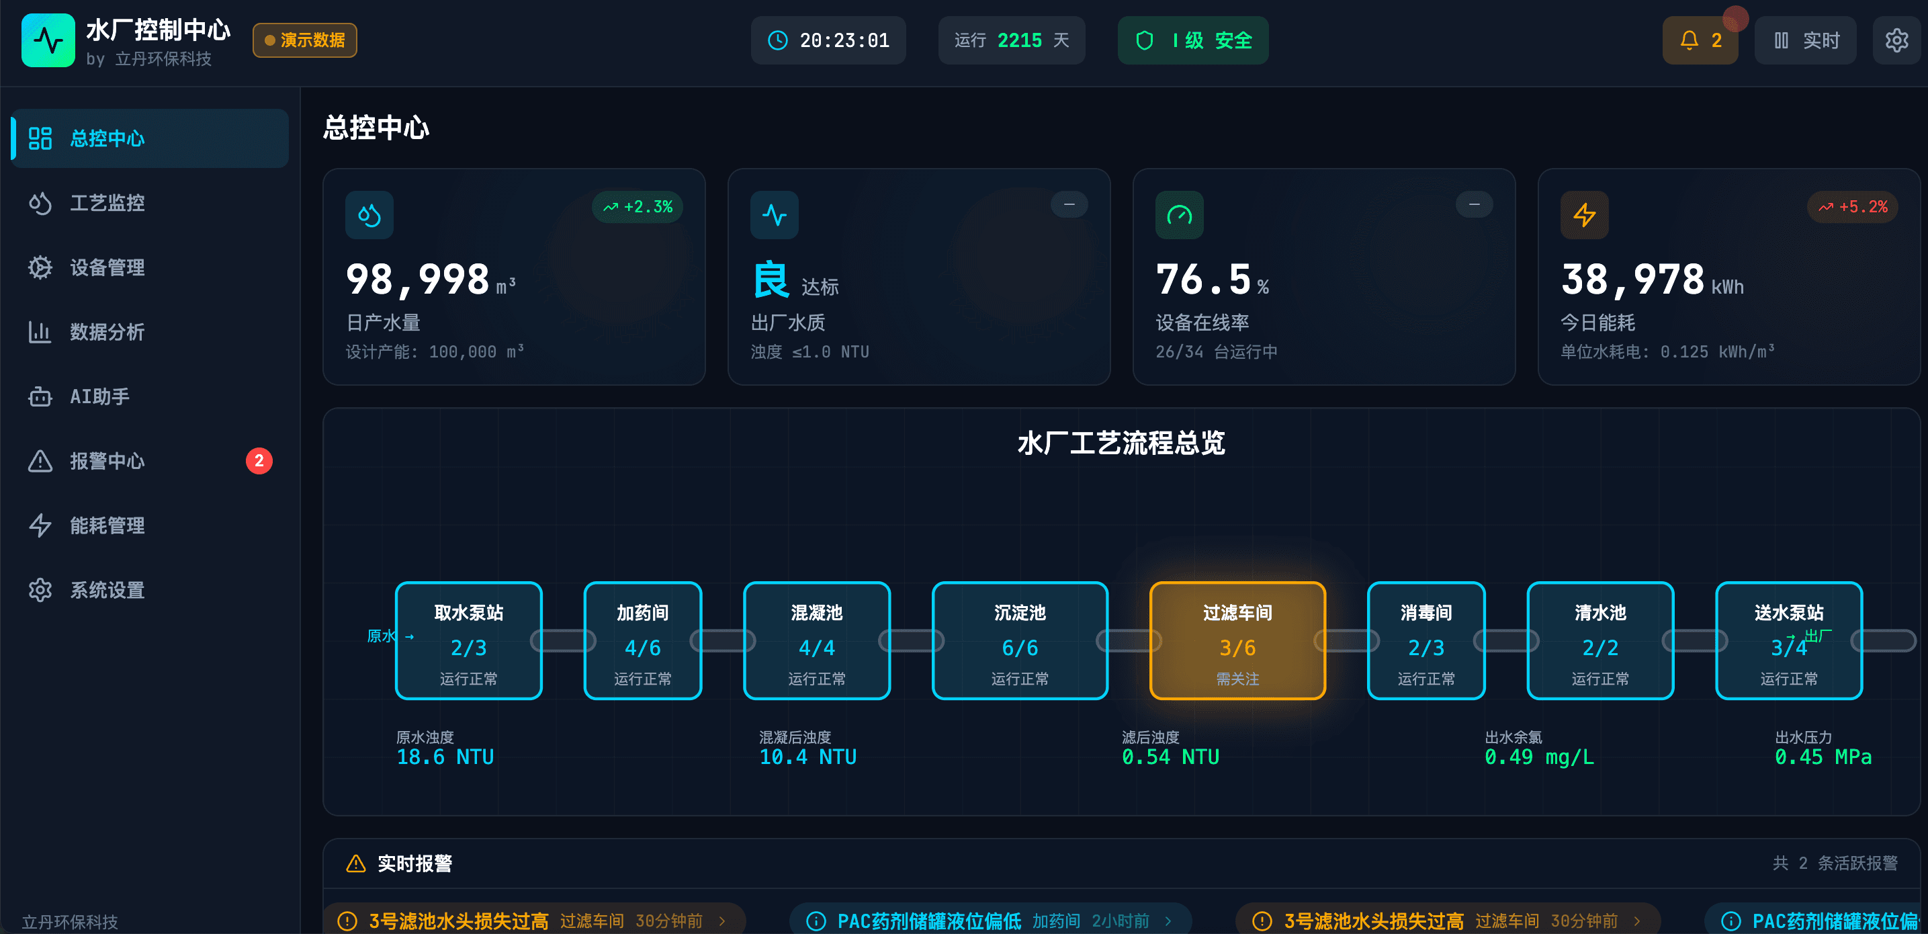This screenshot has width=1928, height=934.
Task: Click the 演示数据 badge button
Action: [304, 40]
